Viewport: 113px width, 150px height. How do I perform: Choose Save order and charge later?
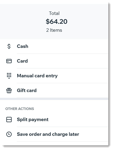[48, 134]
